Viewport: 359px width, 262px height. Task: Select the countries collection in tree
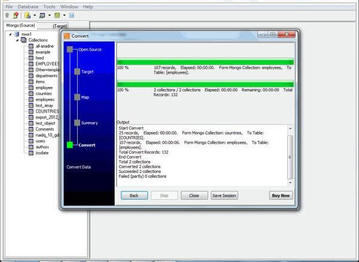(x=44, y=93)
